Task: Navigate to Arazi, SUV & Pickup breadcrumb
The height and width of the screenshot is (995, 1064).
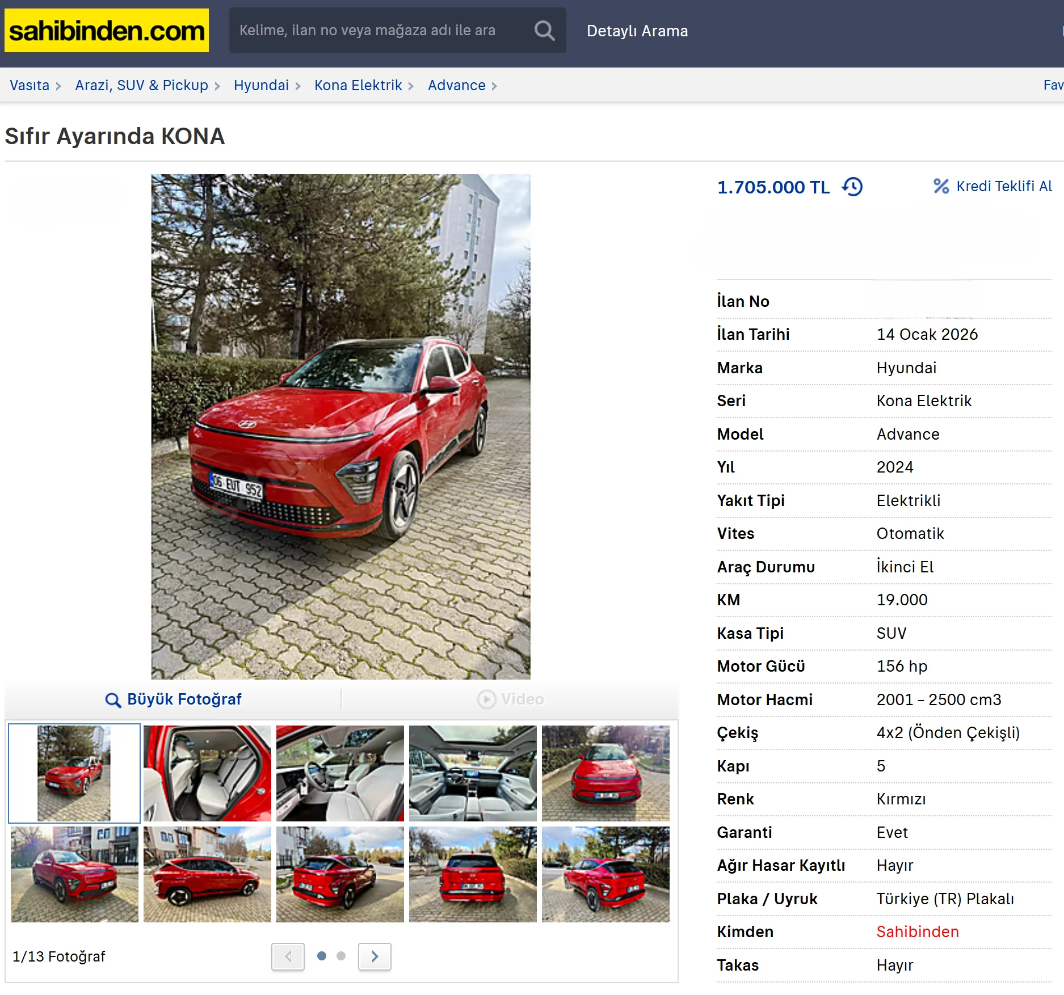Action: (x=142, y=86)
